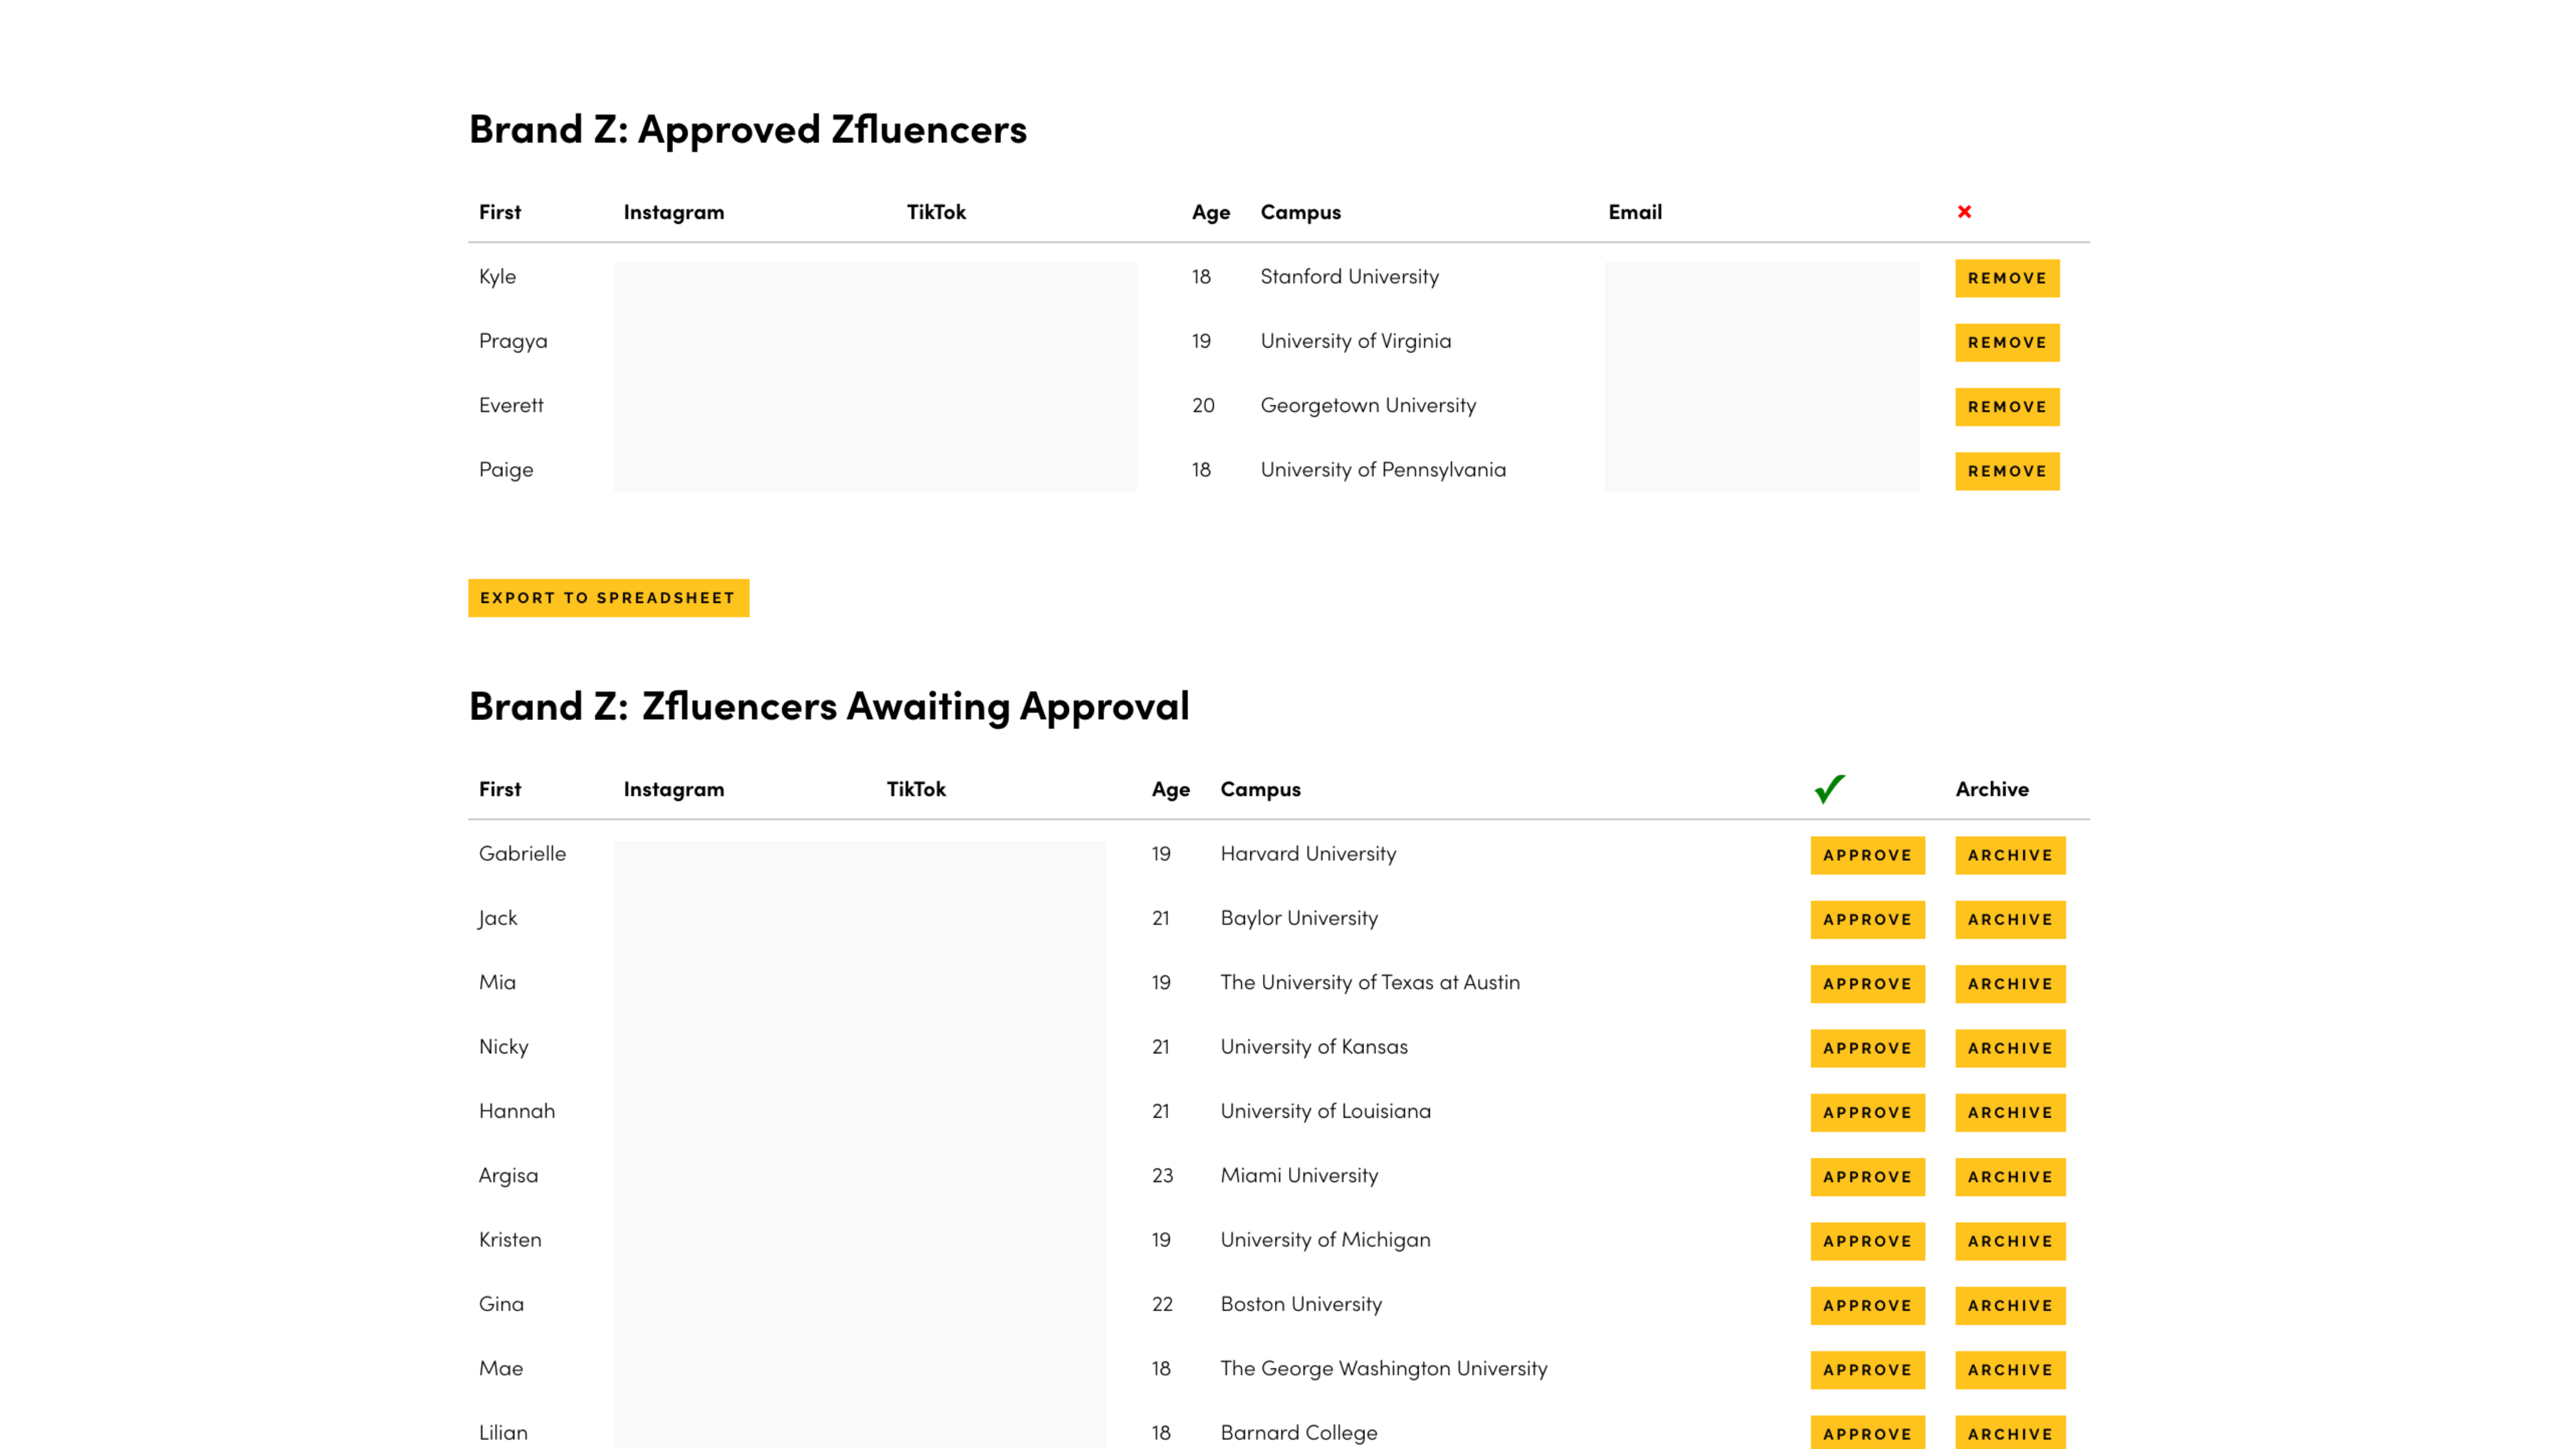This screenshot has width=2576, height=1449.
Task: Click the red X icon in the header
Action: pyautogui.click(x=1964, y=212)
